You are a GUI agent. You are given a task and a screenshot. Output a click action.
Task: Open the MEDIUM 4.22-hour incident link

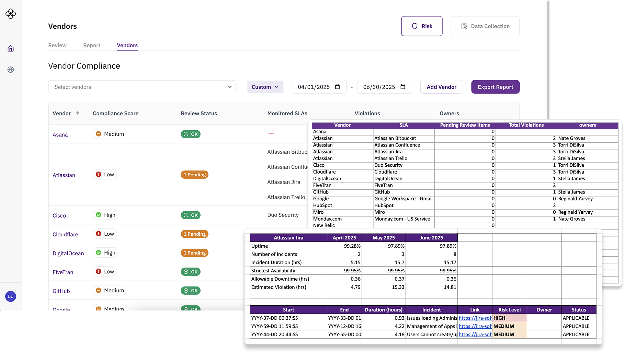point(475,326)
